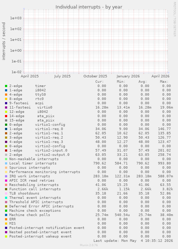The width and height of the screenshot is (178, 249).
Task: Click the January 2026 x-axis label
Action: (x=128, y=76)
